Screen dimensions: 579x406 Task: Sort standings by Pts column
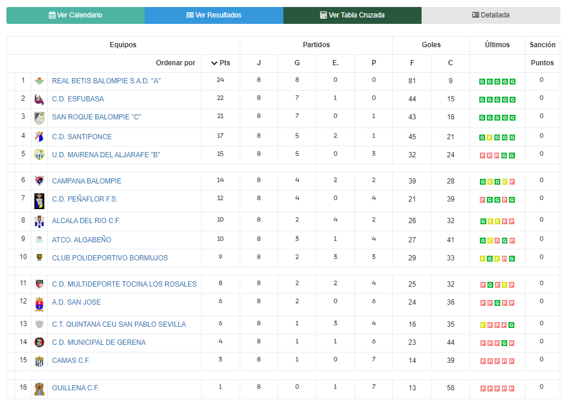(220, 63)
